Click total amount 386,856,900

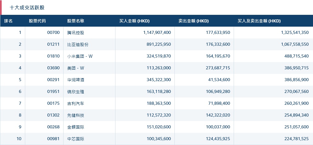297,80
